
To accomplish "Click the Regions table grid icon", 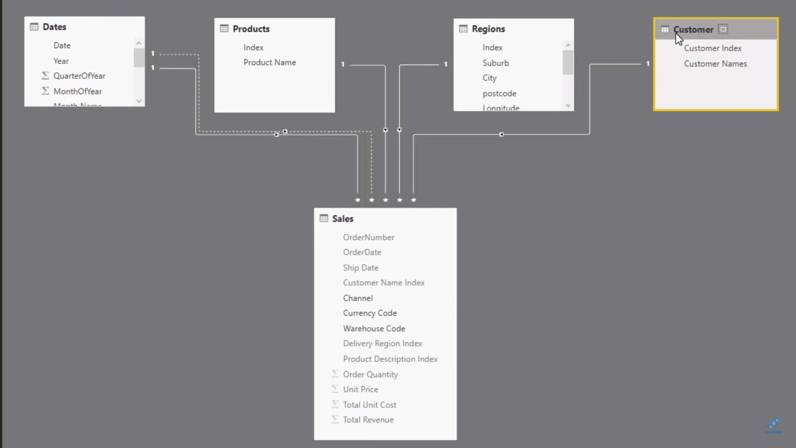I will click(x=464, y=29).
